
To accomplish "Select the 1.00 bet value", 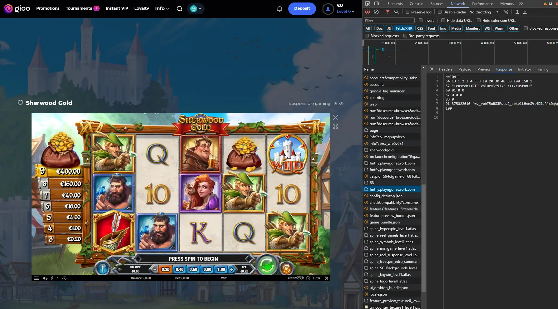I will [x=221, y=269].
